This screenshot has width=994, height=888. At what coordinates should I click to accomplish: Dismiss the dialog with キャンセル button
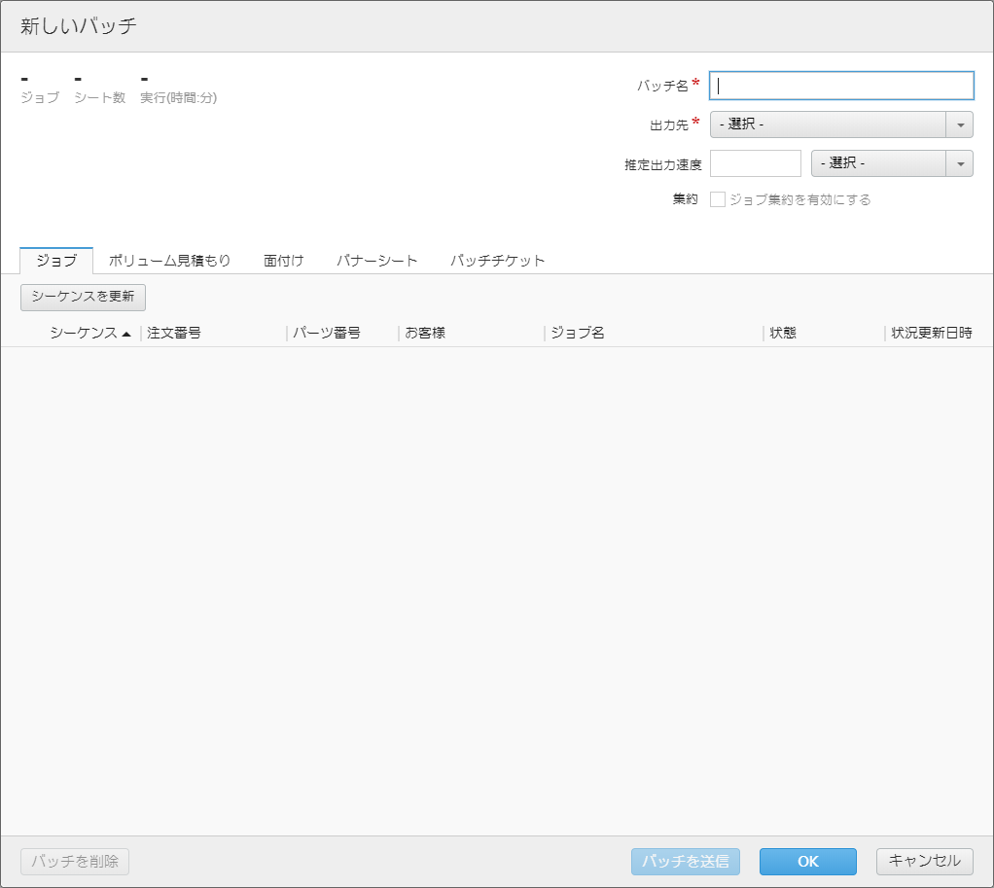point(924,861)
